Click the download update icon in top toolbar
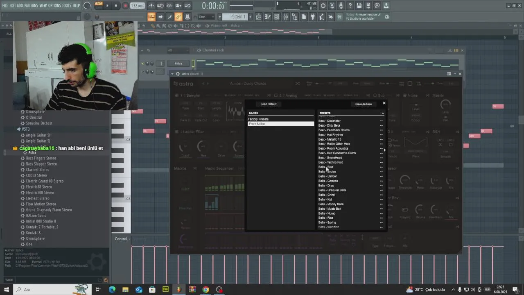The width and height of the screenshot is (524, 295). pos(386,6)
